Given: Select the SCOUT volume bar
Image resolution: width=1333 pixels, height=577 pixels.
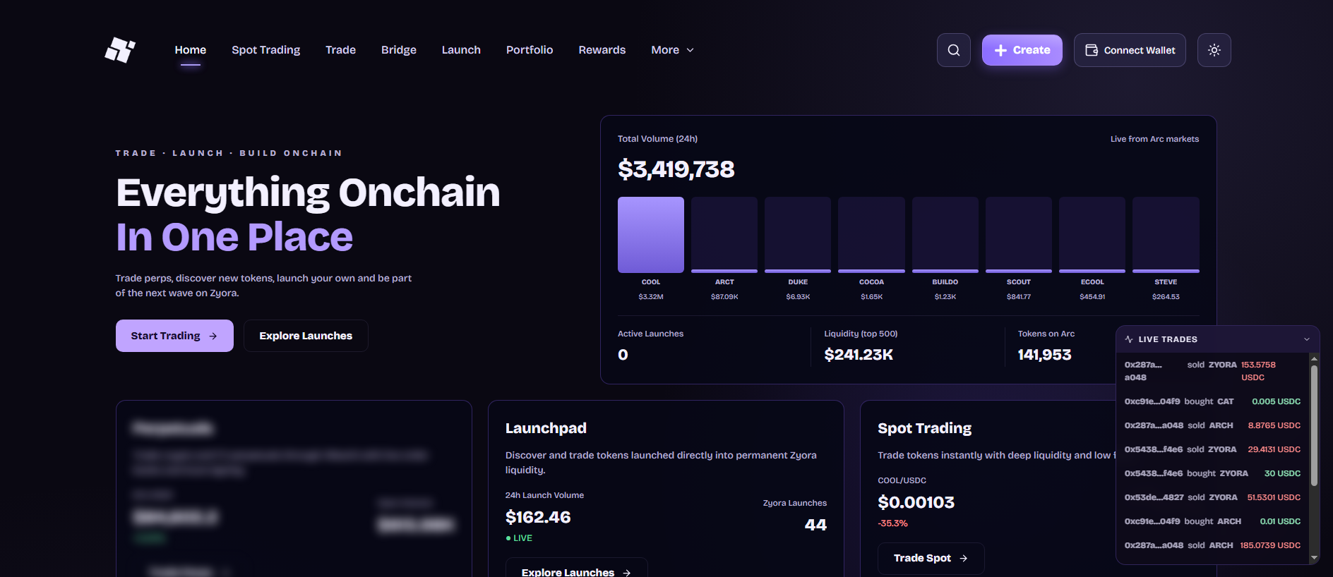Looking at the screenshot, I should point(1019,235).
